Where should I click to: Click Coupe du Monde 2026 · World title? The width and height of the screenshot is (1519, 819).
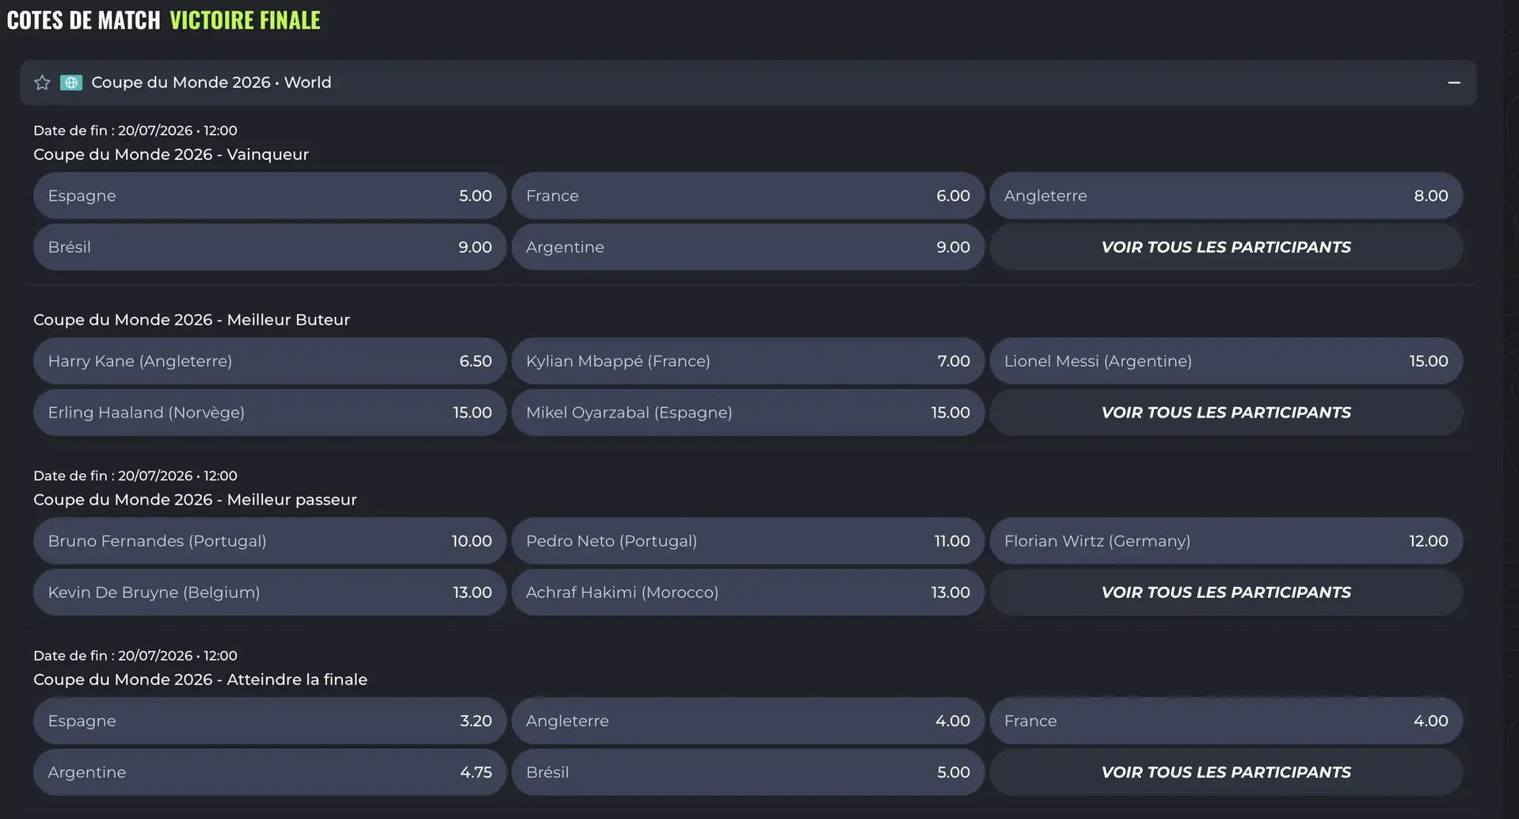coord(211,82)
